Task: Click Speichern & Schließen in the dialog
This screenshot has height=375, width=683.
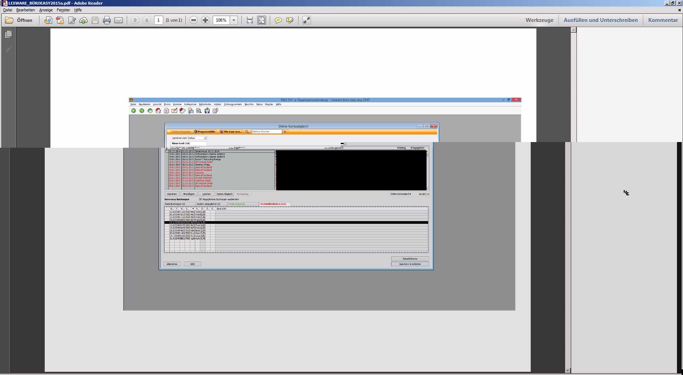Action: [x=410, y=264]
